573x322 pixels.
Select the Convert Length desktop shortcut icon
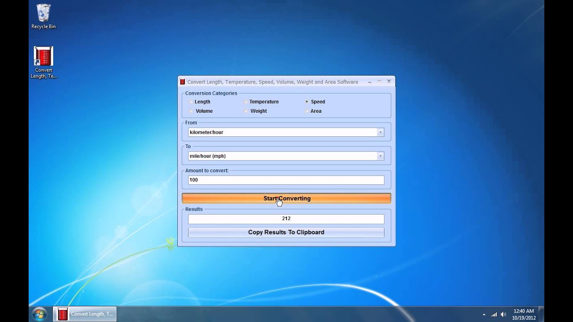click(43, 63)
